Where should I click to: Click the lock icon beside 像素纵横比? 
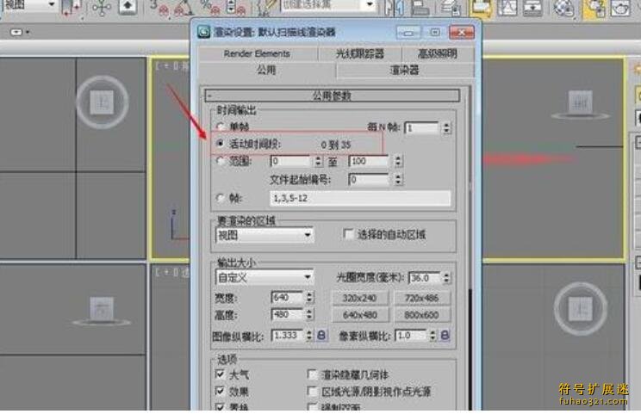tap(445, 335)
